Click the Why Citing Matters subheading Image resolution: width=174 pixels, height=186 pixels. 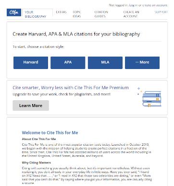coord(37,163)
